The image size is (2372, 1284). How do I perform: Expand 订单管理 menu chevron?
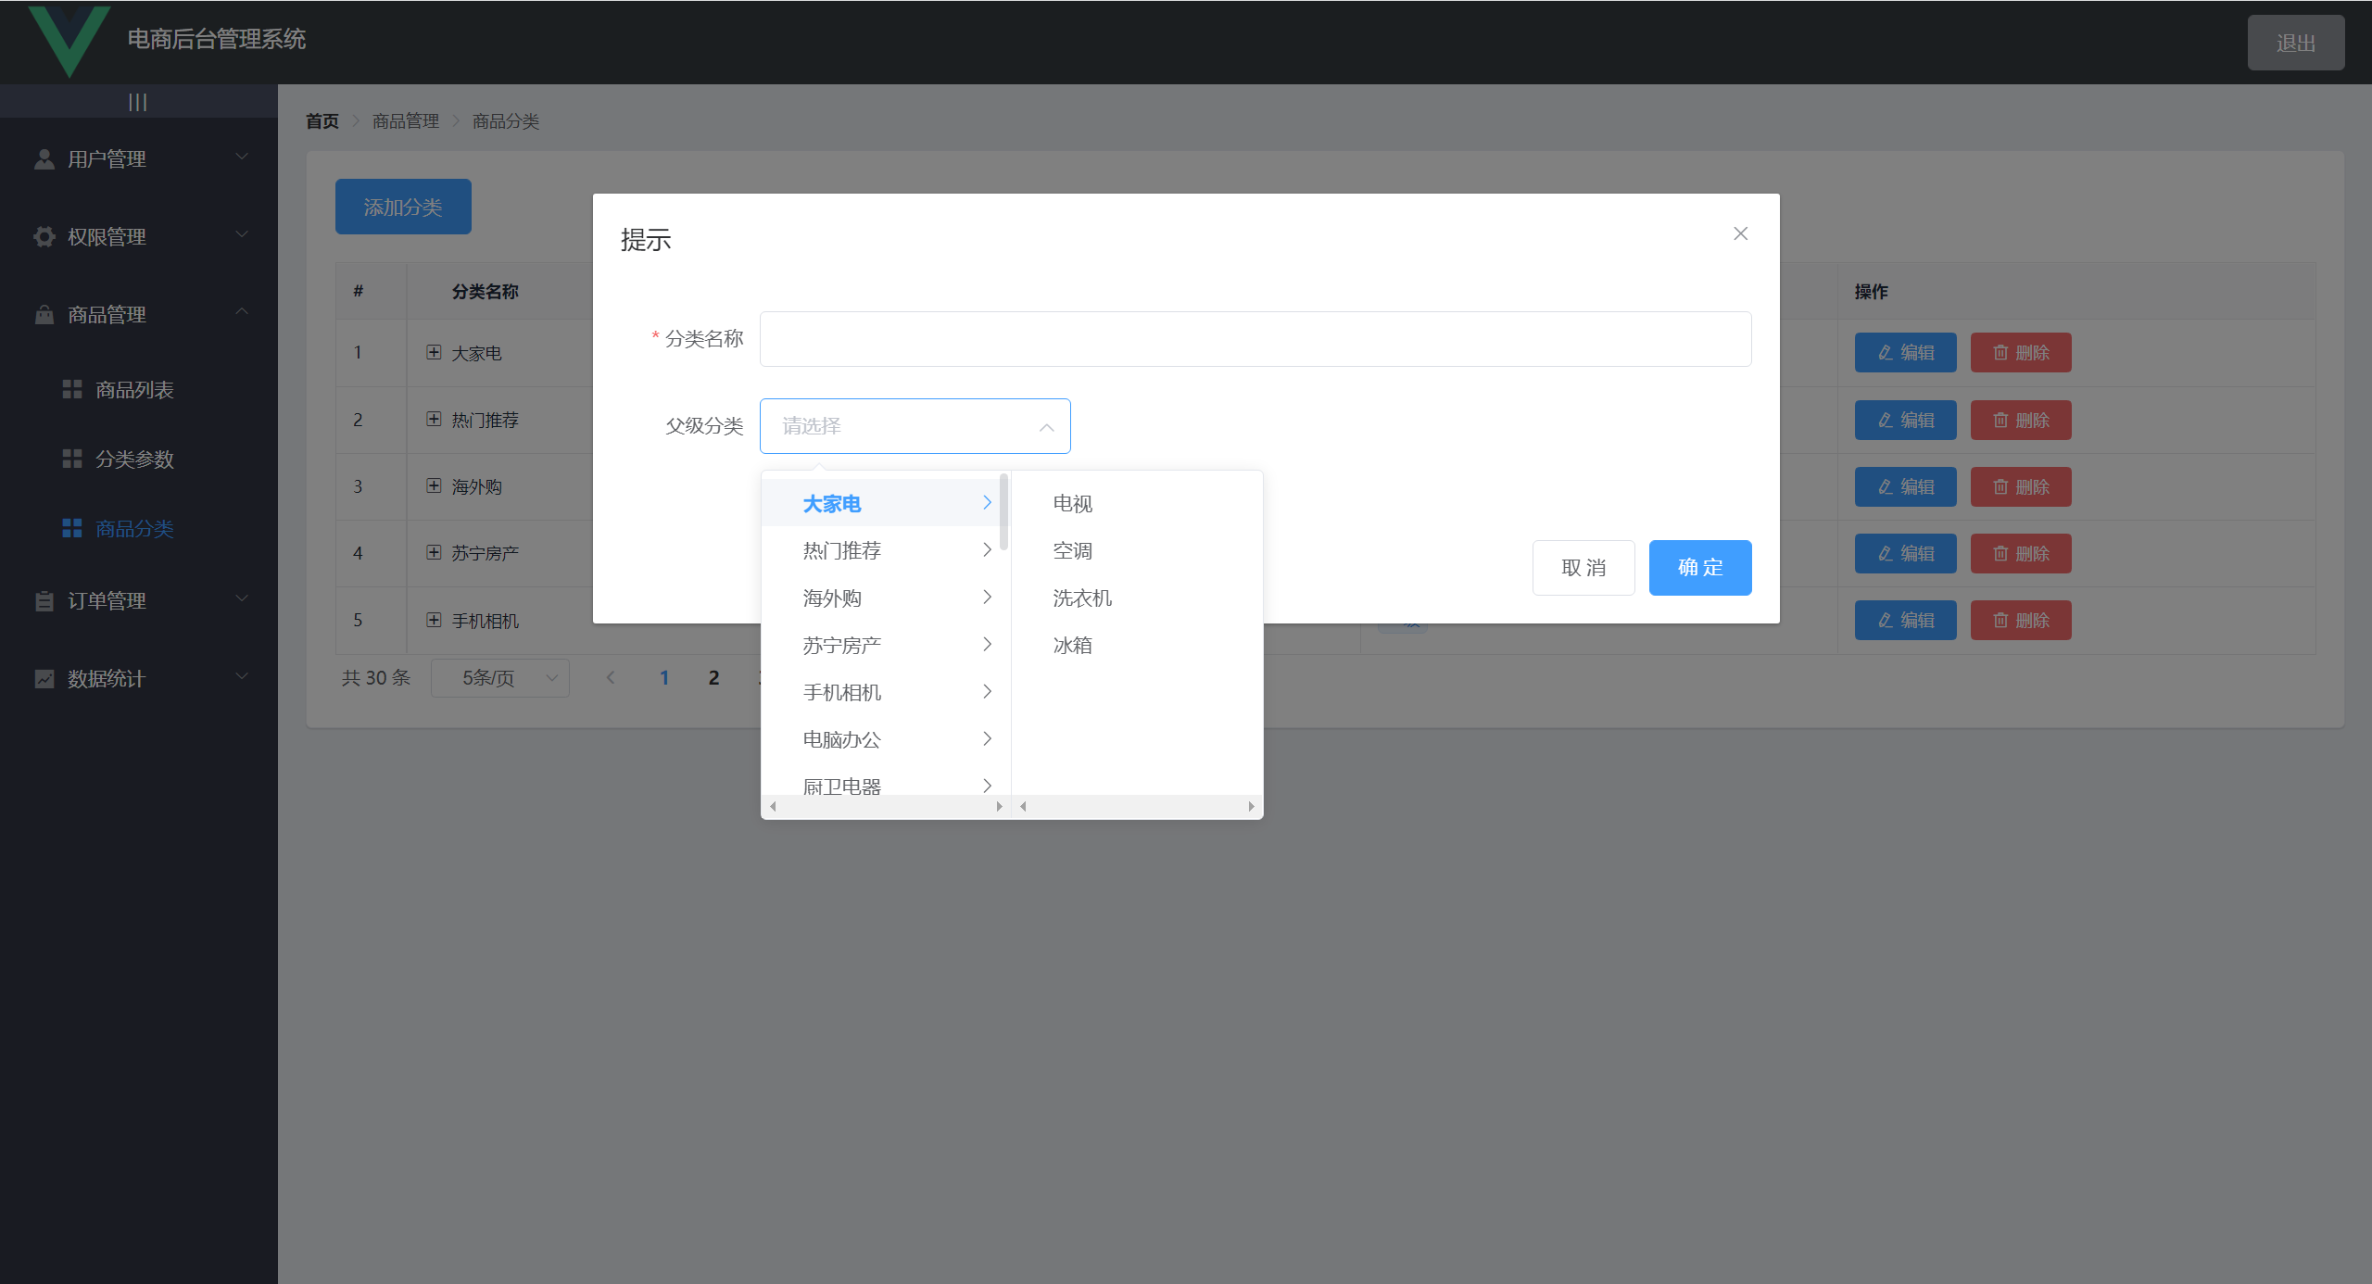[242, 598]
